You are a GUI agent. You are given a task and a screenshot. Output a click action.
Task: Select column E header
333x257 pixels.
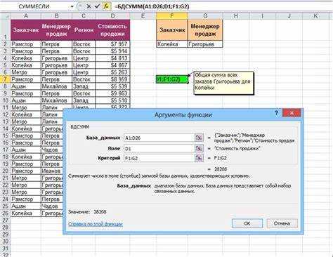[x=143, y=16]
